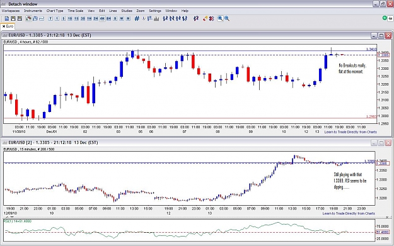This screenshot has height=246, width=394.
Task: Click the gray histogram study icon
Action: [156, 18]
